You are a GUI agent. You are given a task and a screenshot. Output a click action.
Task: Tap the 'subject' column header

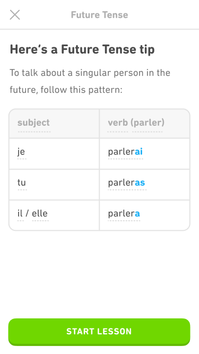[33, 123]
